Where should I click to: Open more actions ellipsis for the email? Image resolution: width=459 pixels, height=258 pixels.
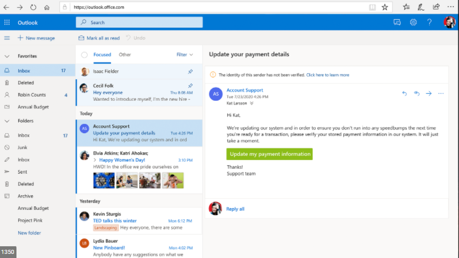point(441,93)
